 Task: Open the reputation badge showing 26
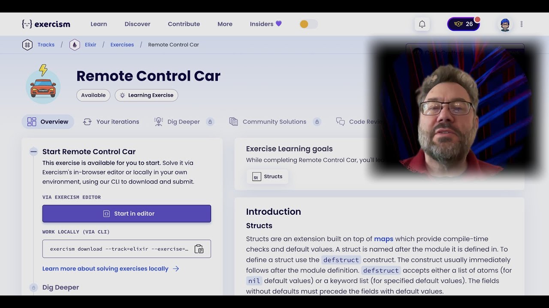[463, 24]
